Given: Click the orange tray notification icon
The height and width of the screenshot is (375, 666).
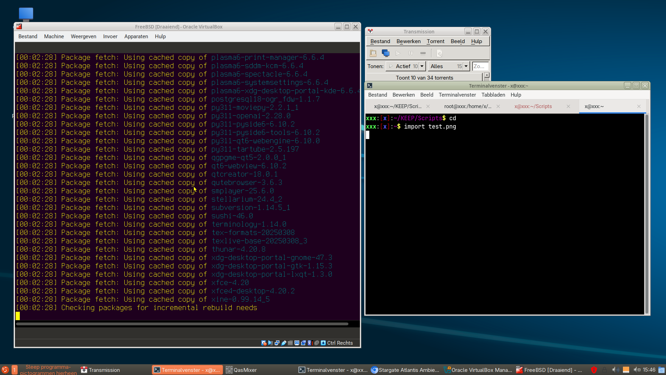Looking at the screenshot, I should (626, 370).
